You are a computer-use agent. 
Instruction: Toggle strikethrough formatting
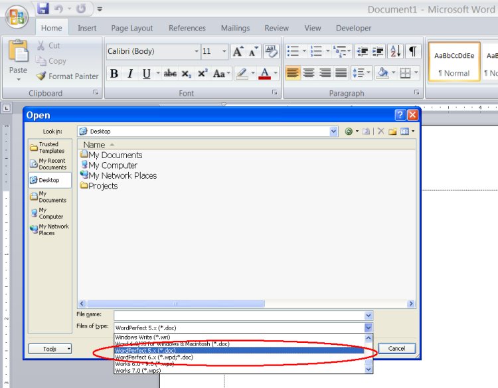click(170, 74)
